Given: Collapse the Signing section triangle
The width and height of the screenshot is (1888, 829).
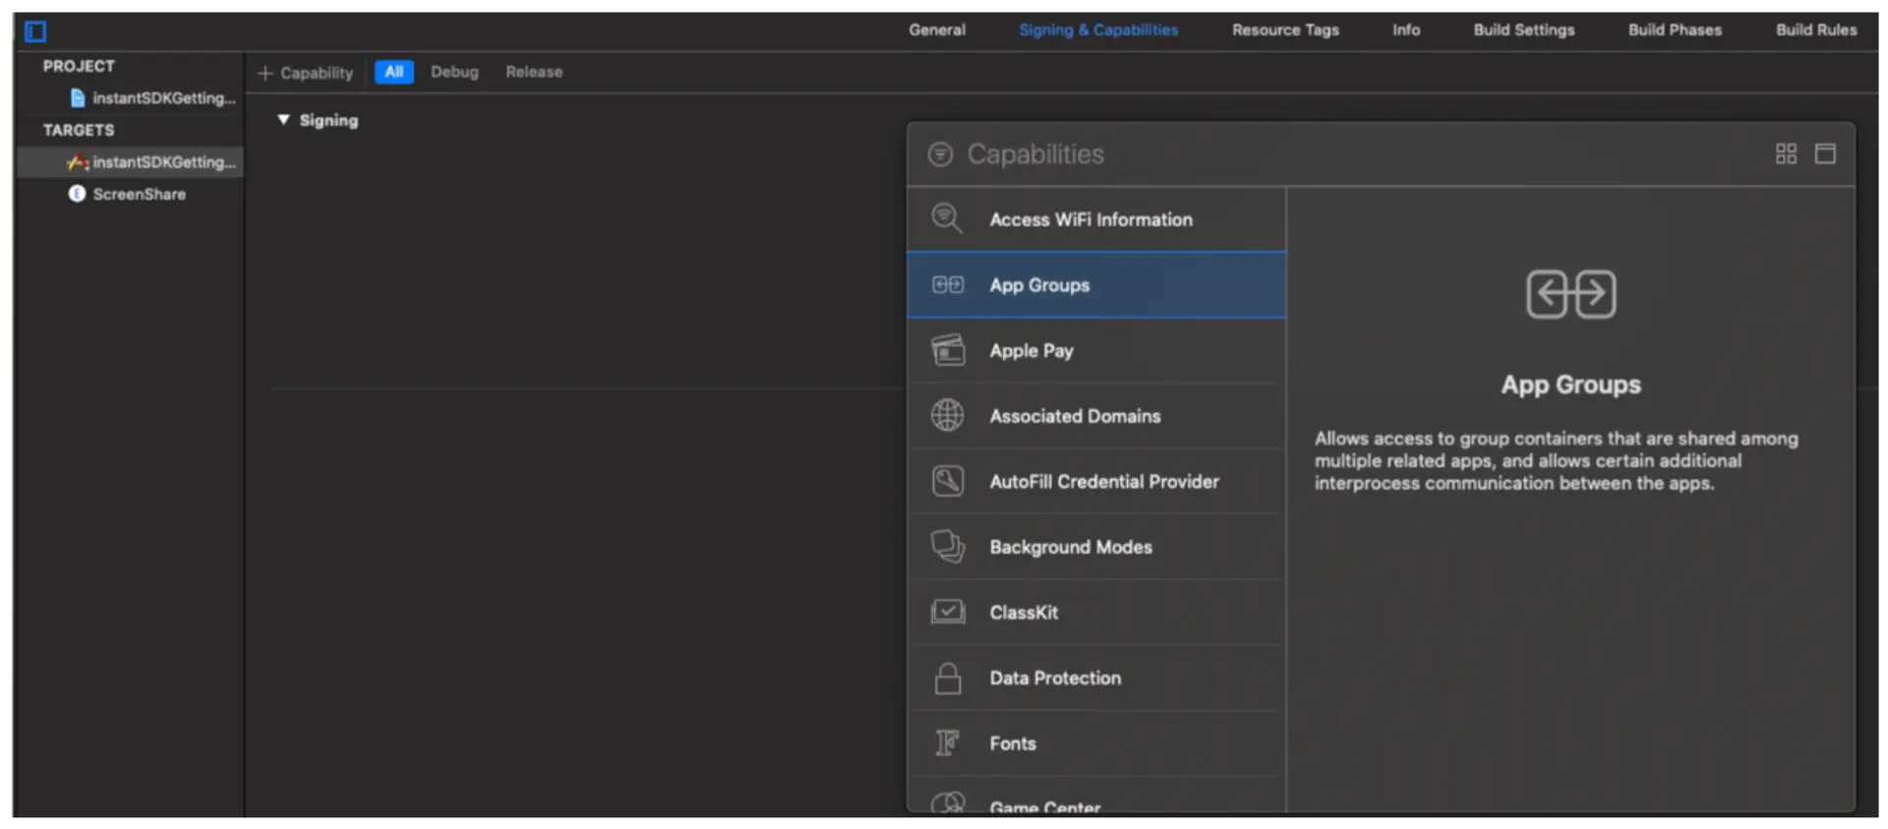Looking at the screenshot, I should tap(283, 120).
